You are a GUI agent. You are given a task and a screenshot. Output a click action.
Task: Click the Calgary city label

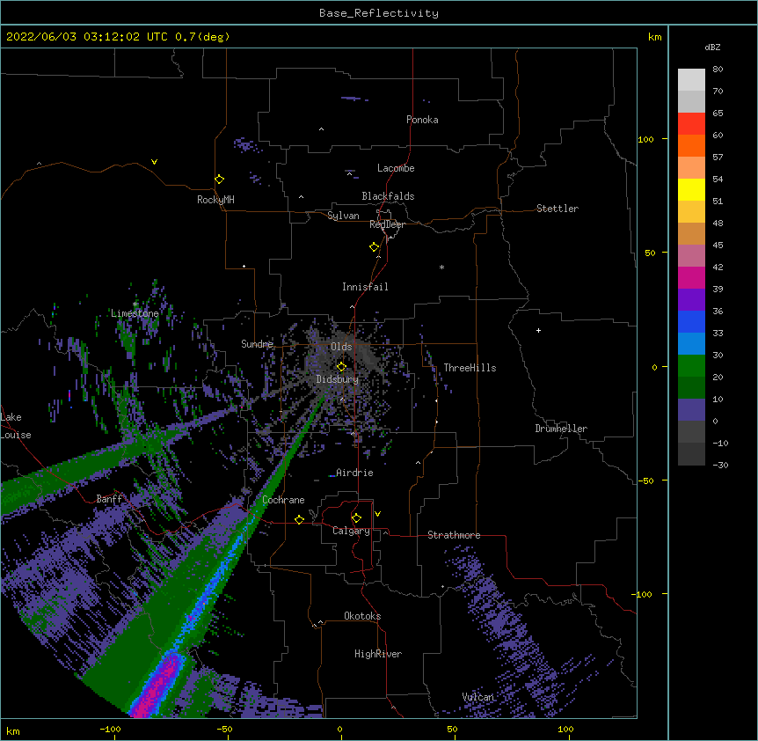351,531
